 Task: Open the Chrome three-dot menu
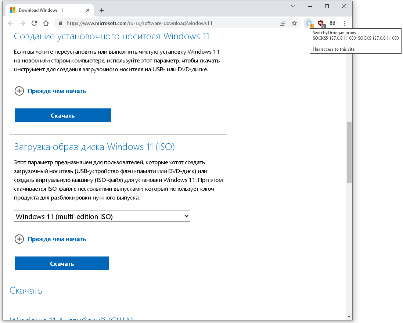(x=344, y=24)
